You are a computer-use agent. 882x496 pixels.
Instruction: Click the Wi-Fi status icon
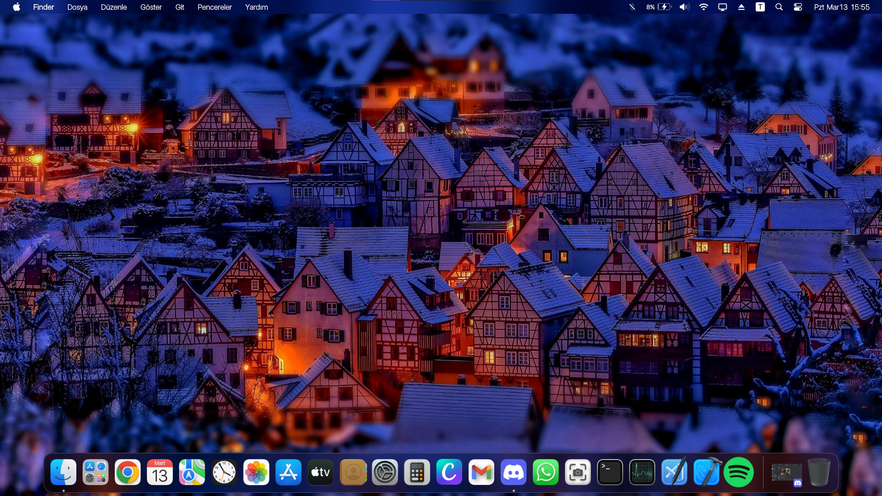pyautogui.click(x=703, y=7)
